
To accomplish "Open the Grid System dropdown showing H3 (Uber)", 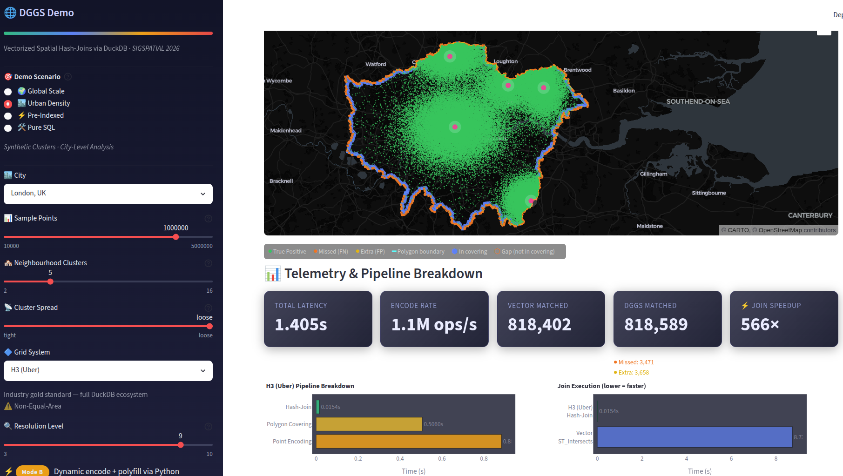I will [x=108, y=370].
